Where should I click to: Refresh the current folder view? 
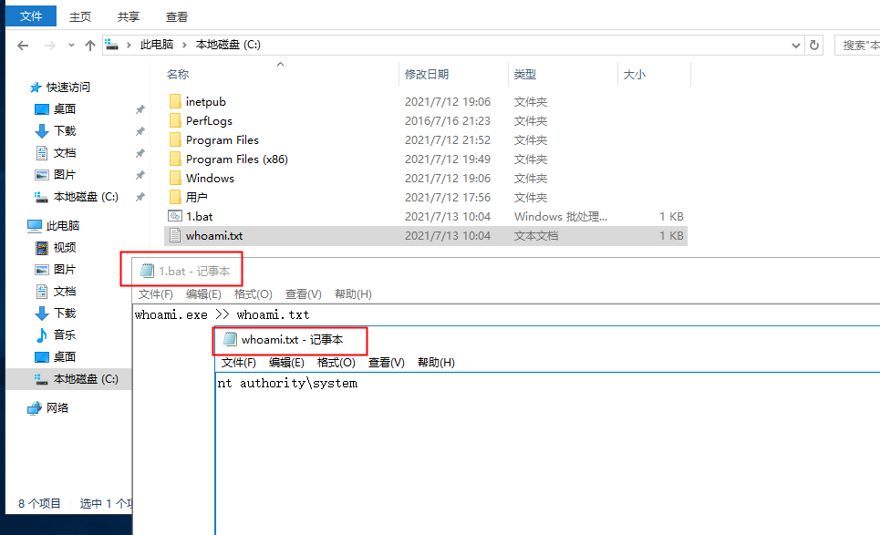point(814,45)
